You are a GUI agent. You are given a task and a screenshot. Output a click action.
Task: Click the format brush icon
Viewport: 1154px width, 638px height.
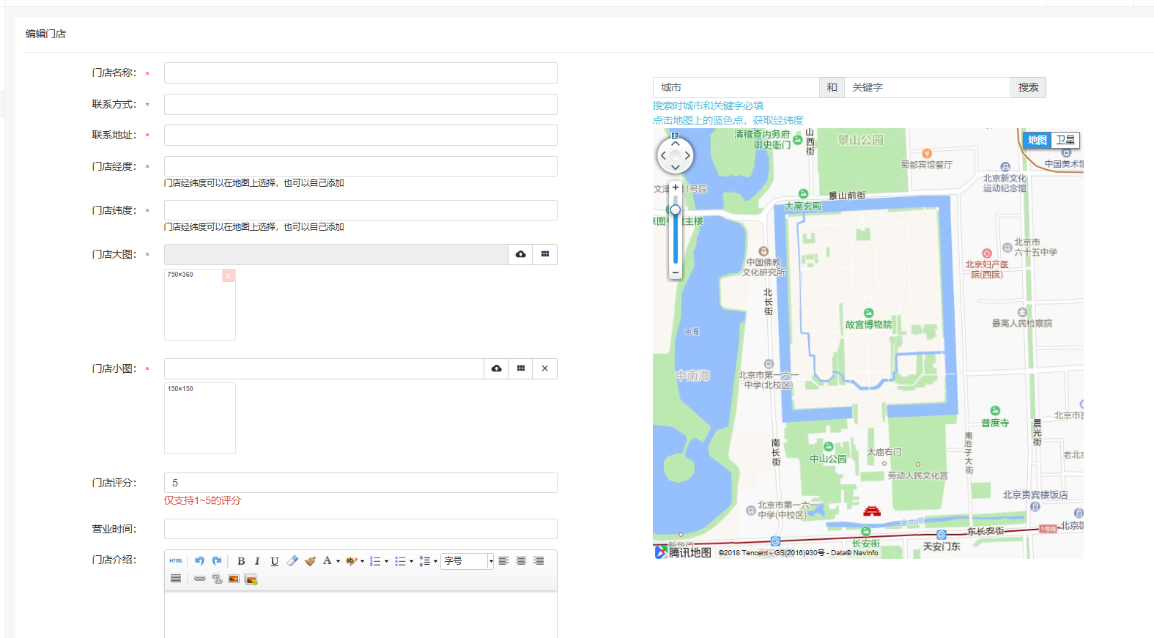pos(310,561)
